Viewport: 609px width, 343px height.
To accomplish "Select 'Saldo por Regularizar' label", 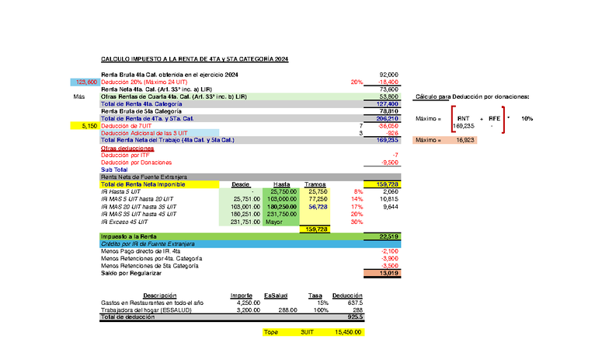I will pyautogui.click(x=131, y=273).
